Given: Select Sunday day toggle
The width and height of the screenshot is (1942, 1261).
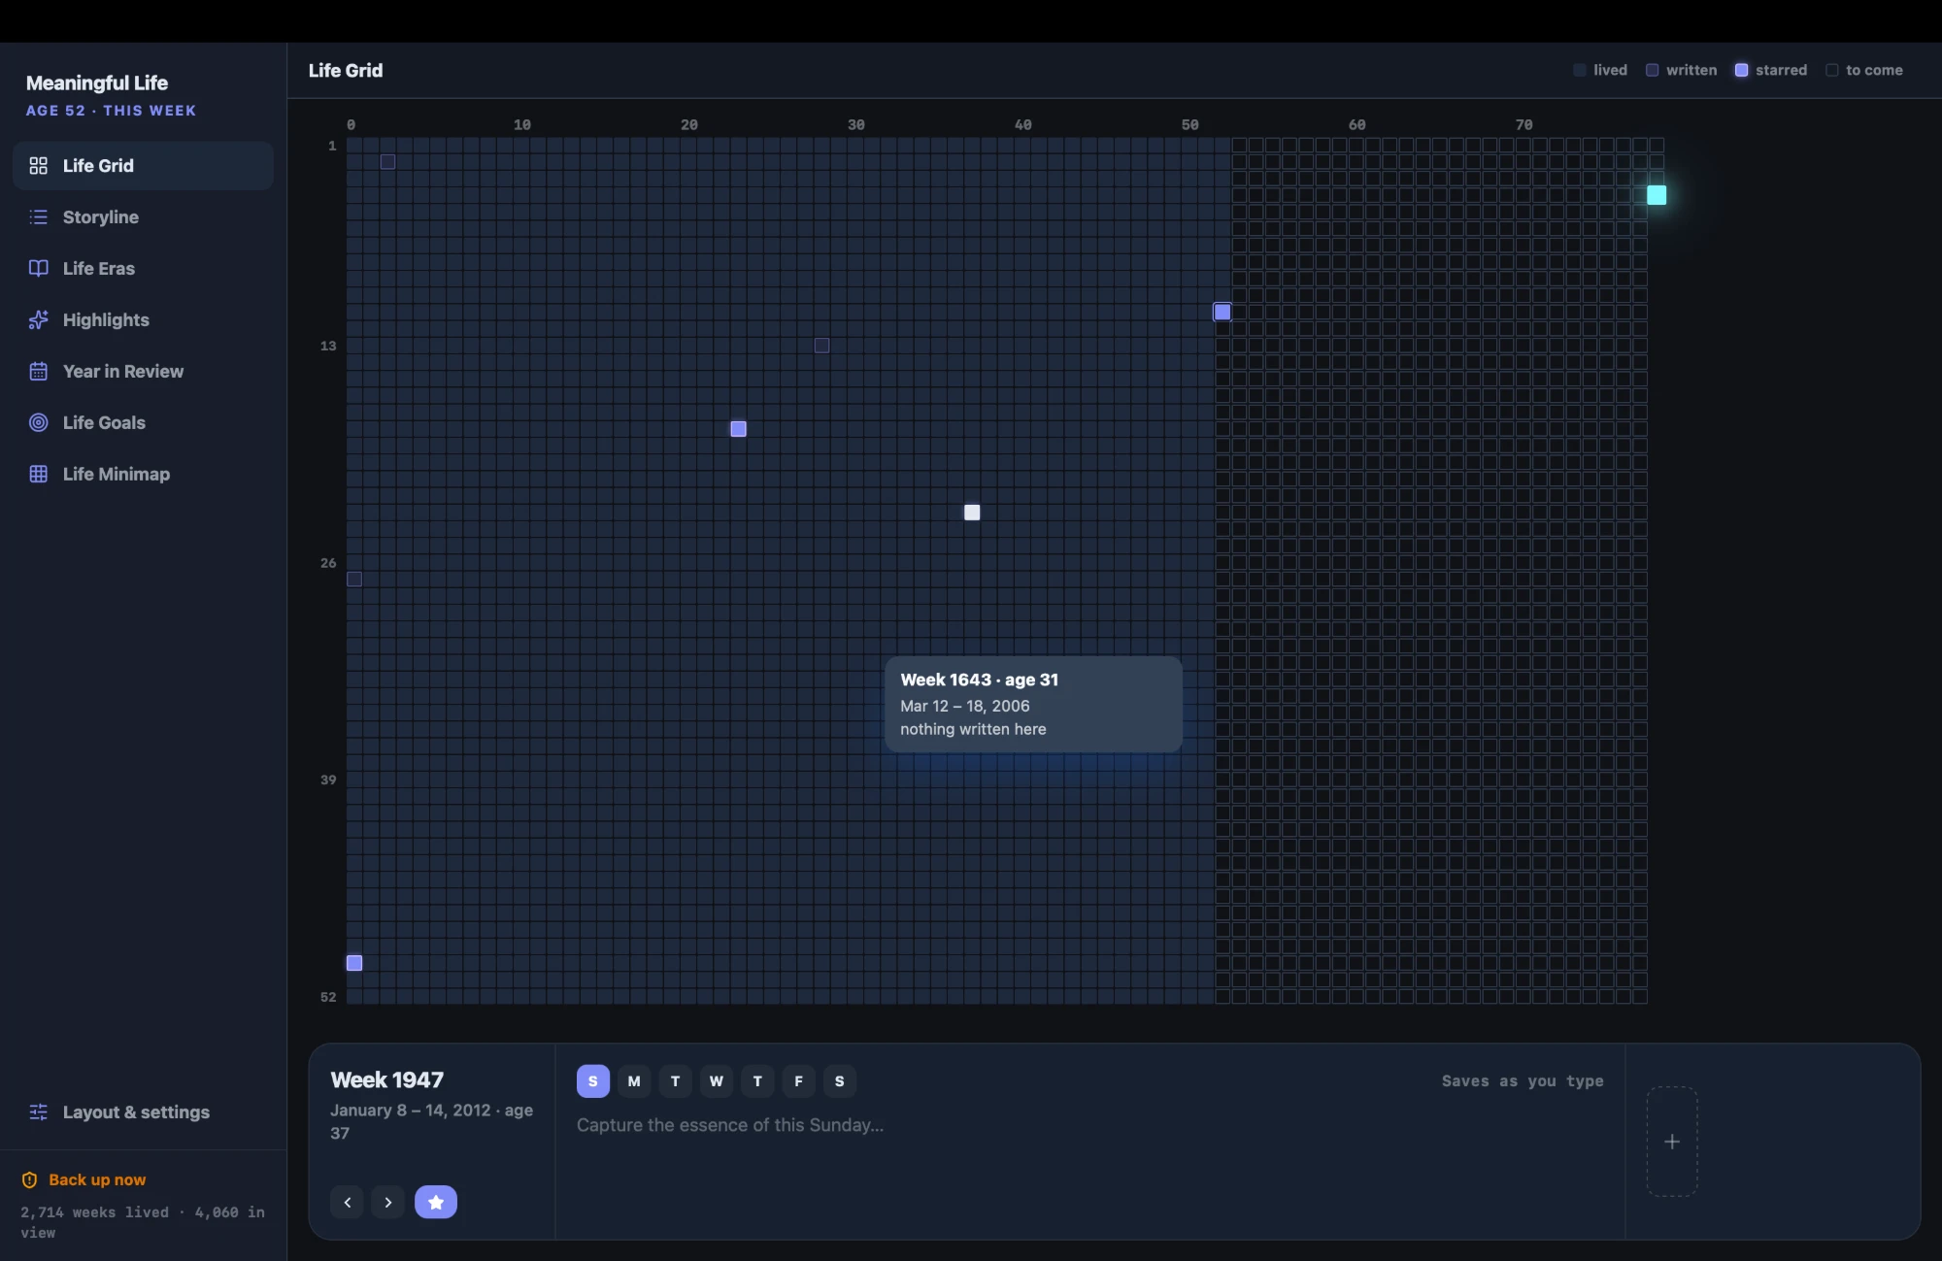Looking at the screenshot, I should [593, 1081].
